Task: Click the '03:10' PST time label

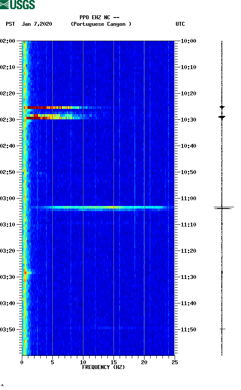Action: click(8, 225)
